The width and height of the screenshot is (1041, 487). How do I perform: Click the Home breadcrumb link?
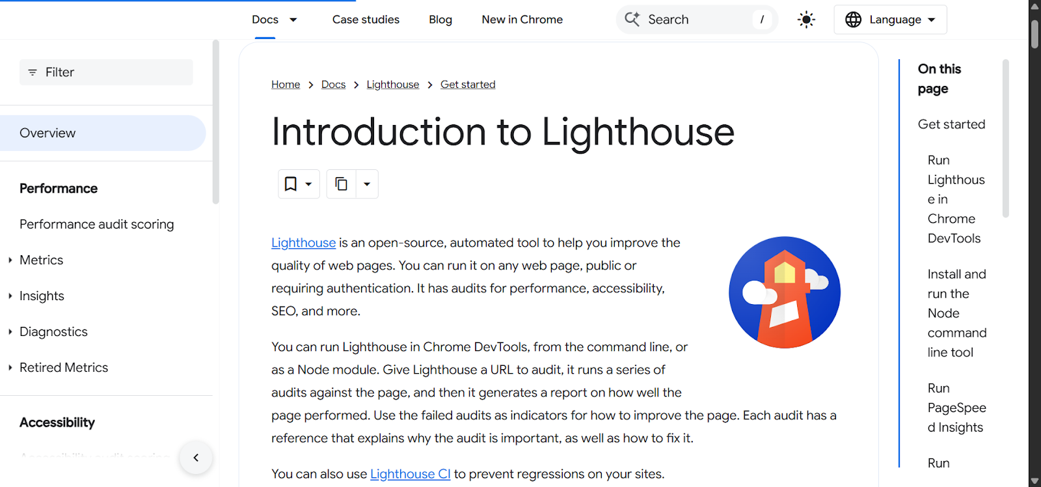click(x=286, y=85)
